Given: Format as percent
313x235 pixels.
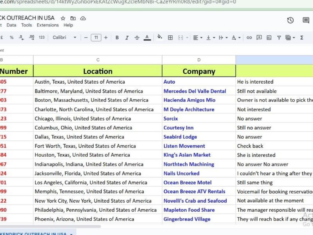Looking at the screenshot, I should [x=12, y=37].
